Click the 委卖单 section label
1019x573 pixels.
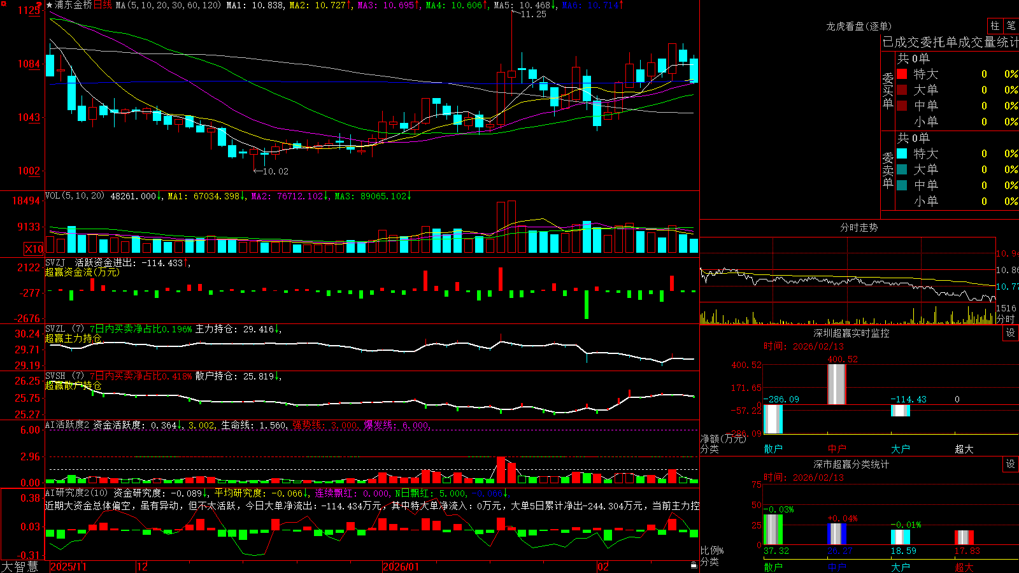888,170
